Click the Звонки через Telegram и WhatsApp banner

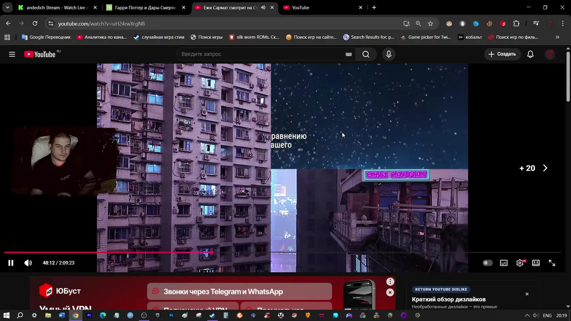click(x=240, y=292)
